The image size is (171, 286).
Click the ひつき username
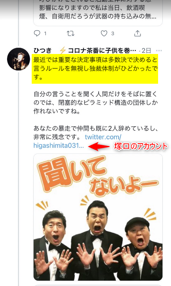point(43,50)
